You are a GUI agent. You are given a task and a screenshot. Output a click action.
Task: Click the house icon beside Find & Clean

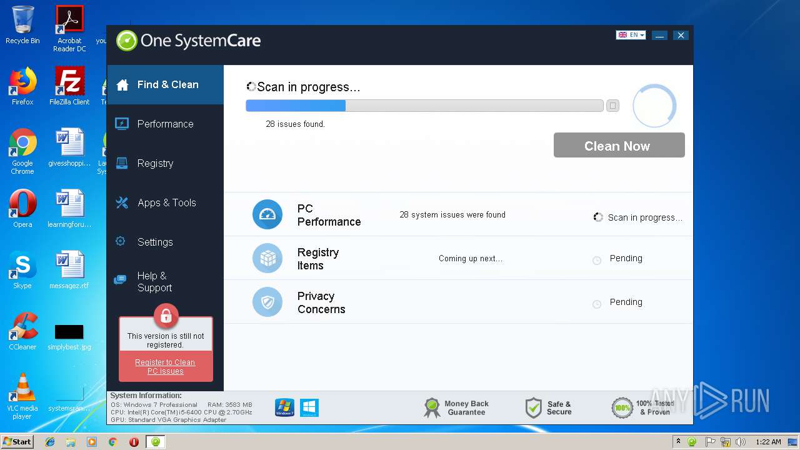pyautogui.click(x=122, y=84)
